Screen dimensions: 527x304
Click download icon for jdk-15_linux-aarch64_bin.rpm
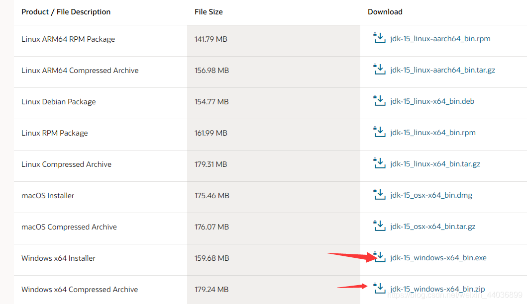(x=380, y=38)
